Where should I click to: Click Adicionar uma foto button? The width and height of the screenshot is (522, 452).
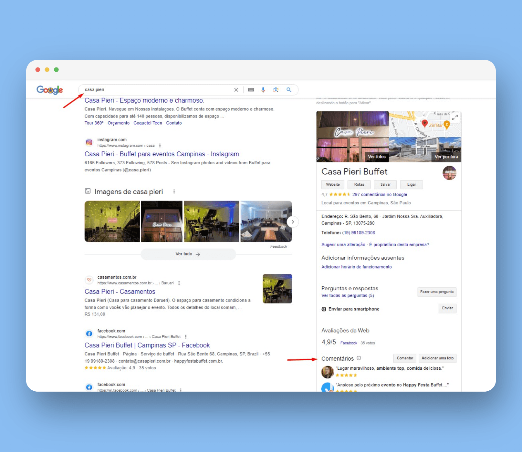tap(438, 358)
